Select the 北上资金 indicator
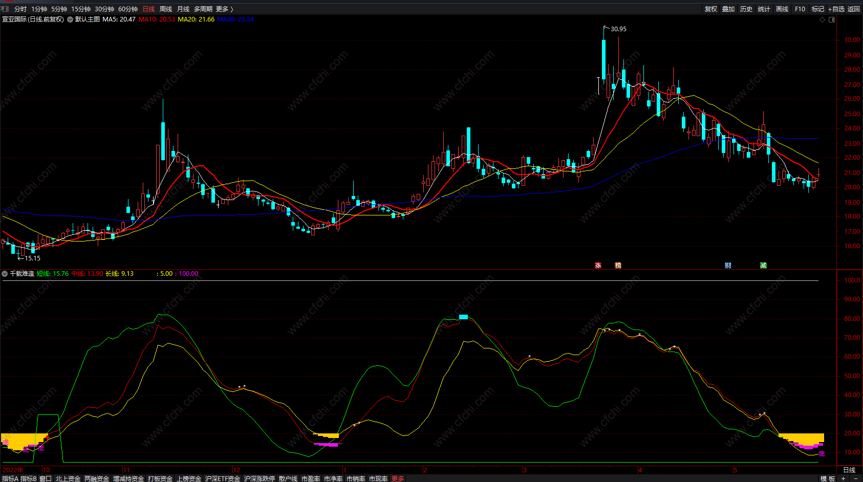Image resolution: width=863 pixels, height=482 pixels. [68, 478]
